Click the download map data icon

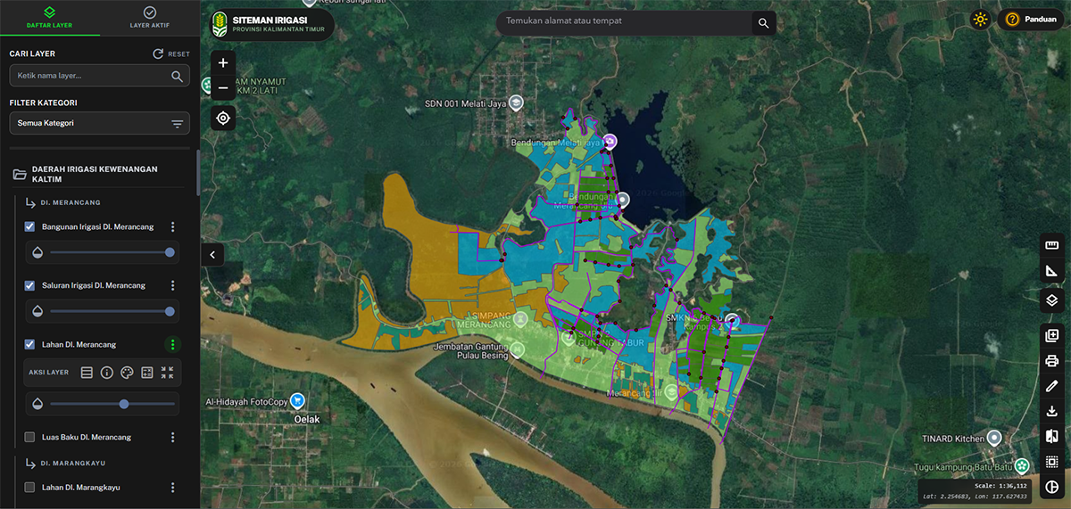1051,411
